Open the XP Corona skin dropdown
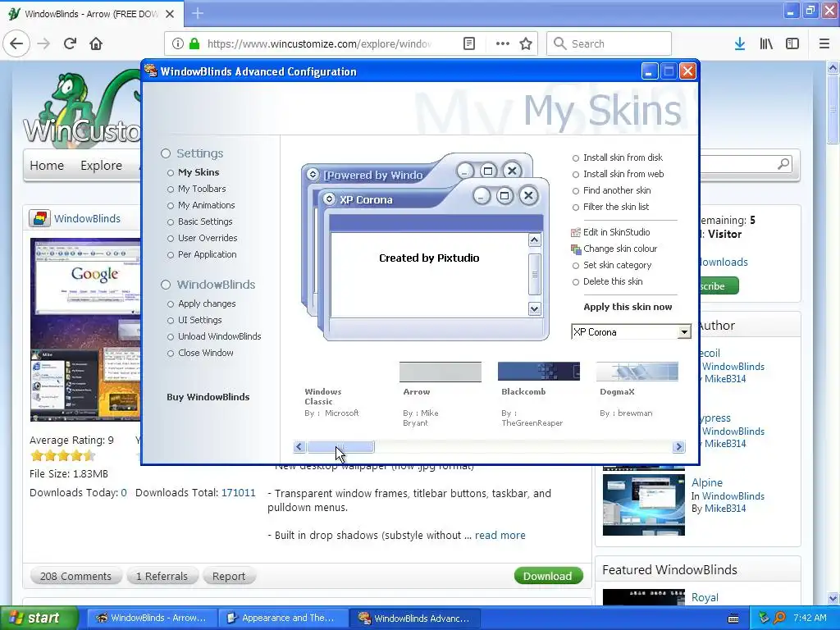The image size is (840, 630). click(684, 332)
